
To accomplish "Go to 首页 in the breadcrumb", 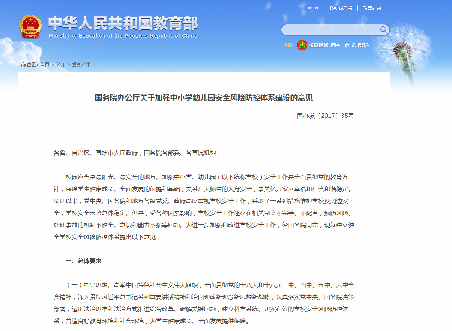I will pyautogui.click(x=45, y=65).
